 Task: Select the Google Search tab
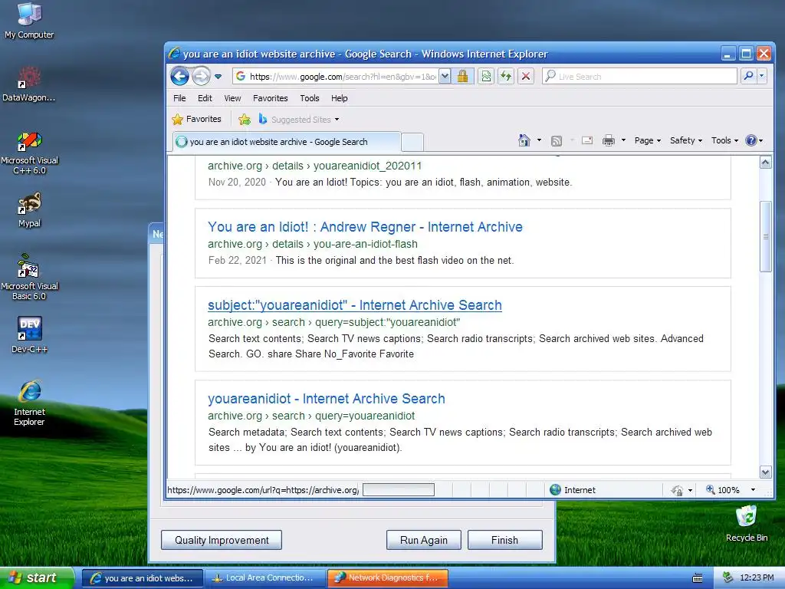(287, 142)
